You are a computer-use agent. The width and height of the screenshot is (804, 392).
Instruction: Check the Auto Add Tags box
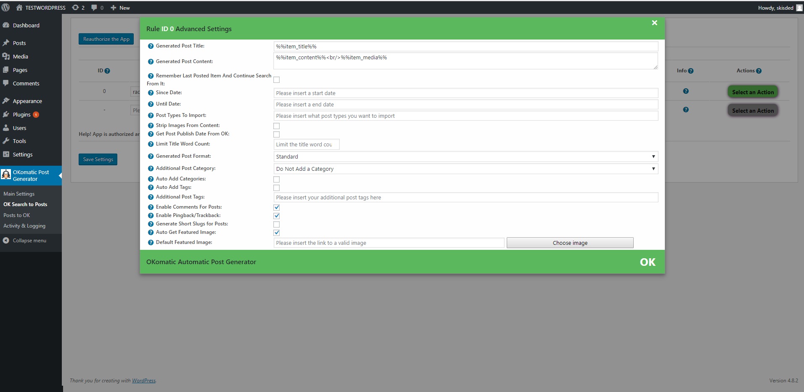click(276, 188)
